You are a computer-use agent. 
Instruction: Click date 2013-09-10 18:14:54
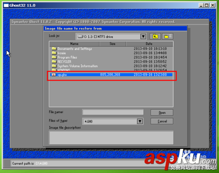150,57
